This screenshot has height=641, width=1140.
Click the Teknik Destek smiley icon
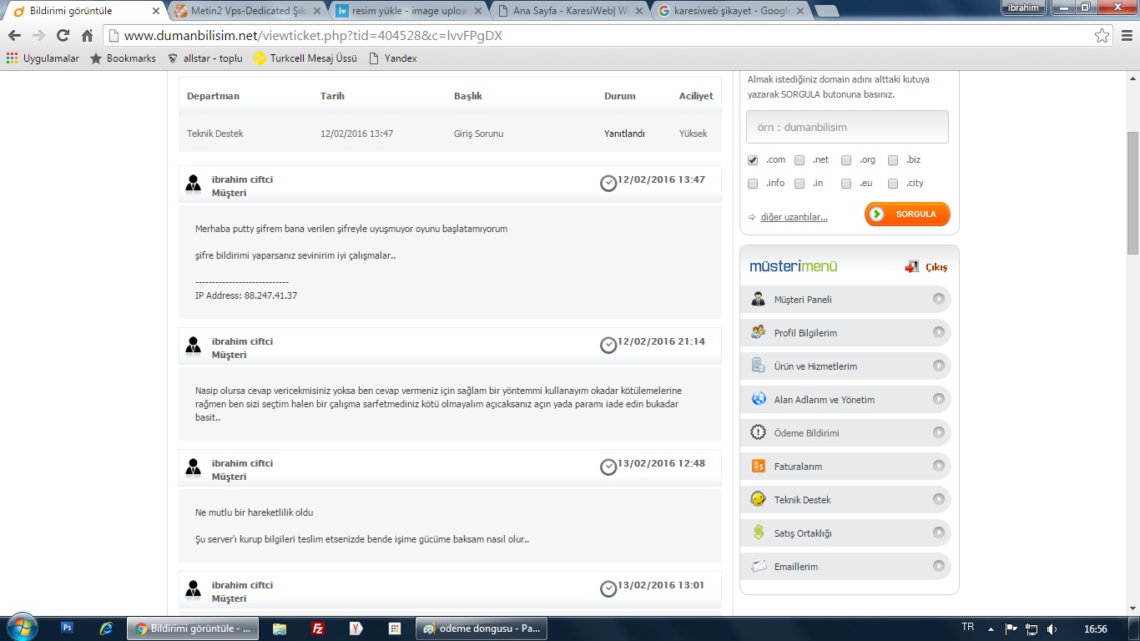tap(758, 499)
